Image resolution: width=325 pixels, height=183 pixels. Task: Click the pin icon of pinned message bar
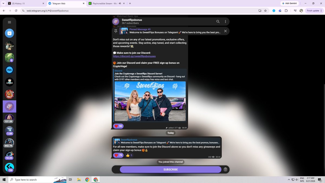[x=116, y=31]
